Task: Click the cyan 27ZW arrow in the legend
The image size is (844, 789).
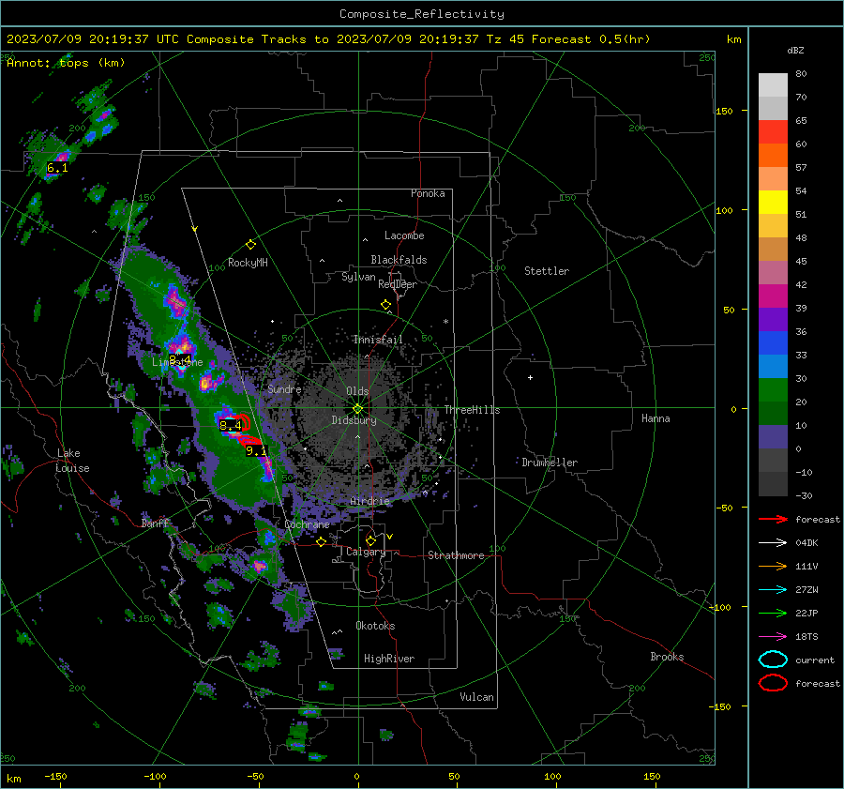Action: pyautogui.click(x=773, y=590)
